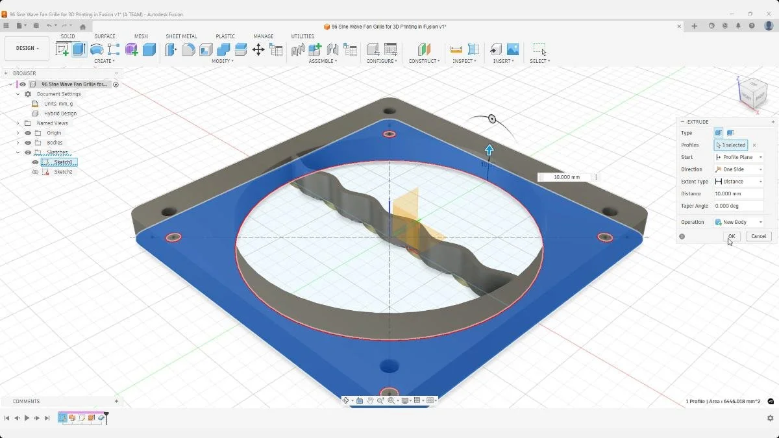
Task: Expand the Origin tree node
Action: (x=18, y=133)
